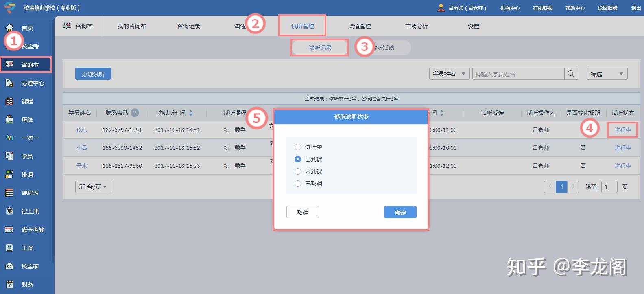The height and width of the screenshot is (294, 644).
Task: Open the 咨询本 sidebar icon
Action: (9, 64)
